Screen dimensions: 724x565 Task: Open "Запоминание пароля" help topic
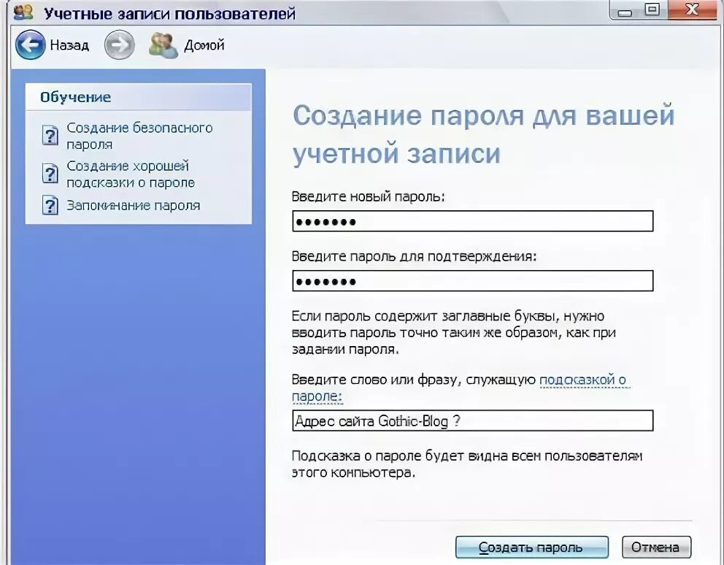[134, 205]
